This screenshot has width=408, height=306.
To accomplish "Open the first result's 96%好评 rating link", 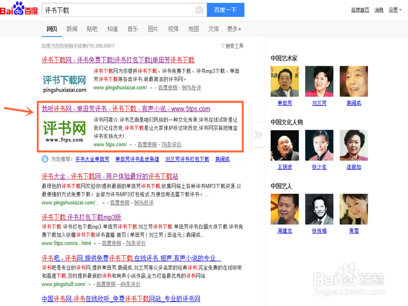I will (191, 88).
